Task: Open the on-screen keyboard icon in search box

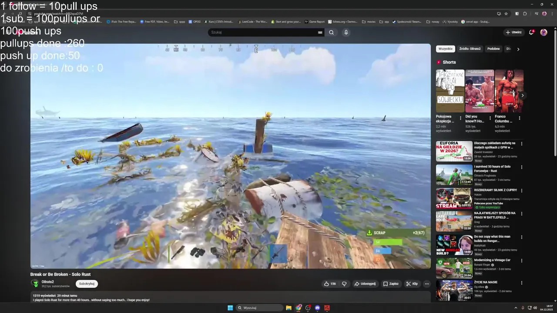Action: (320, 32)
